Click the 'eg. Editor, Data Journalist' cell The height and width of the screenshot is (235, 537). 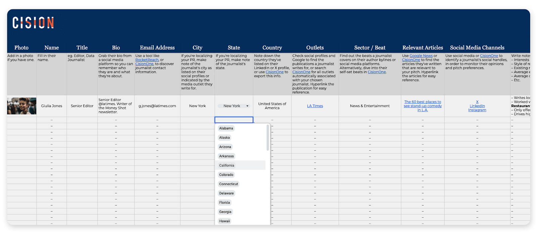point(82,74)
